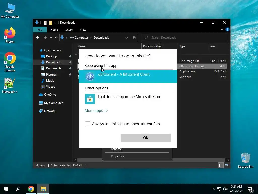Select Network in navigation pane
Screen dimensions: 258x194
[x=50, y=111]
